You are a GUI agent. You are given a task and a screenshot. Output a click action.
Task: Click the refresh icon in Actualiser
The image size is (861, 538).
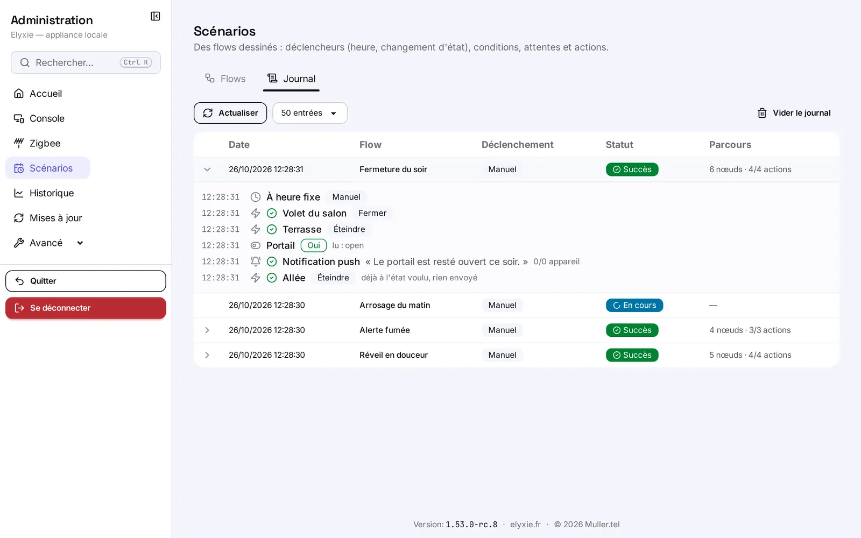pyautogui.click(x=208, y=113)
